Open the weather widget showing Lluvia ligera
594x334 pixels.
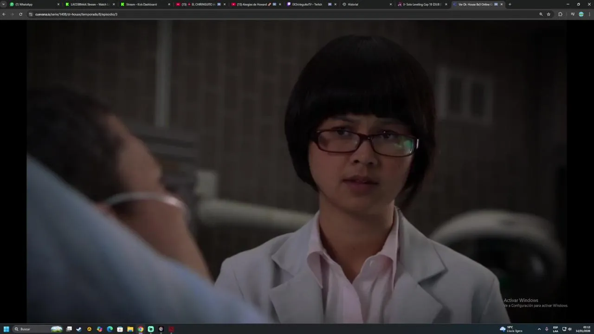click(511, 329)
